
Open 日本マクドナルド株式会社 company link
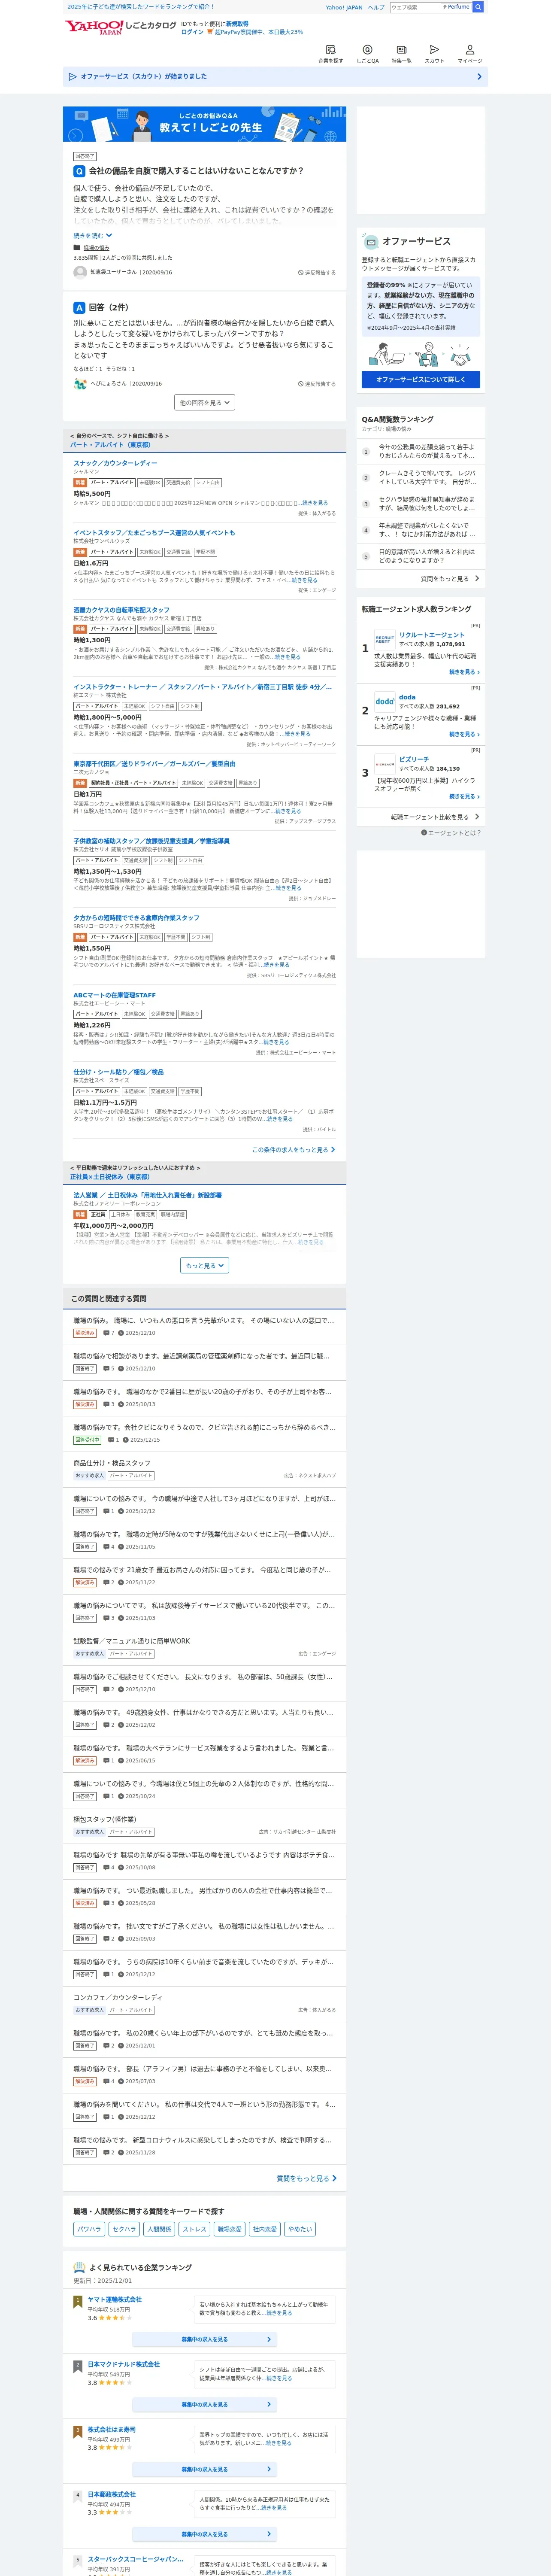click(123, 2364)
